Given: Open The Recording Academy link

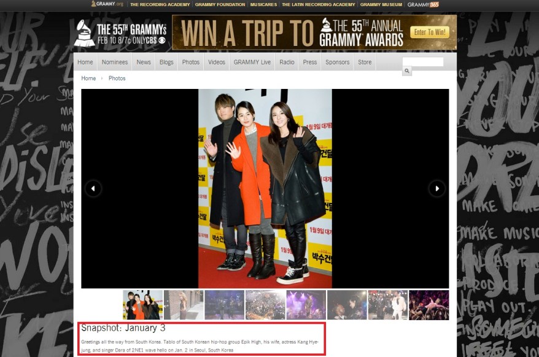Looking at the screenshot, I should 160,4.
